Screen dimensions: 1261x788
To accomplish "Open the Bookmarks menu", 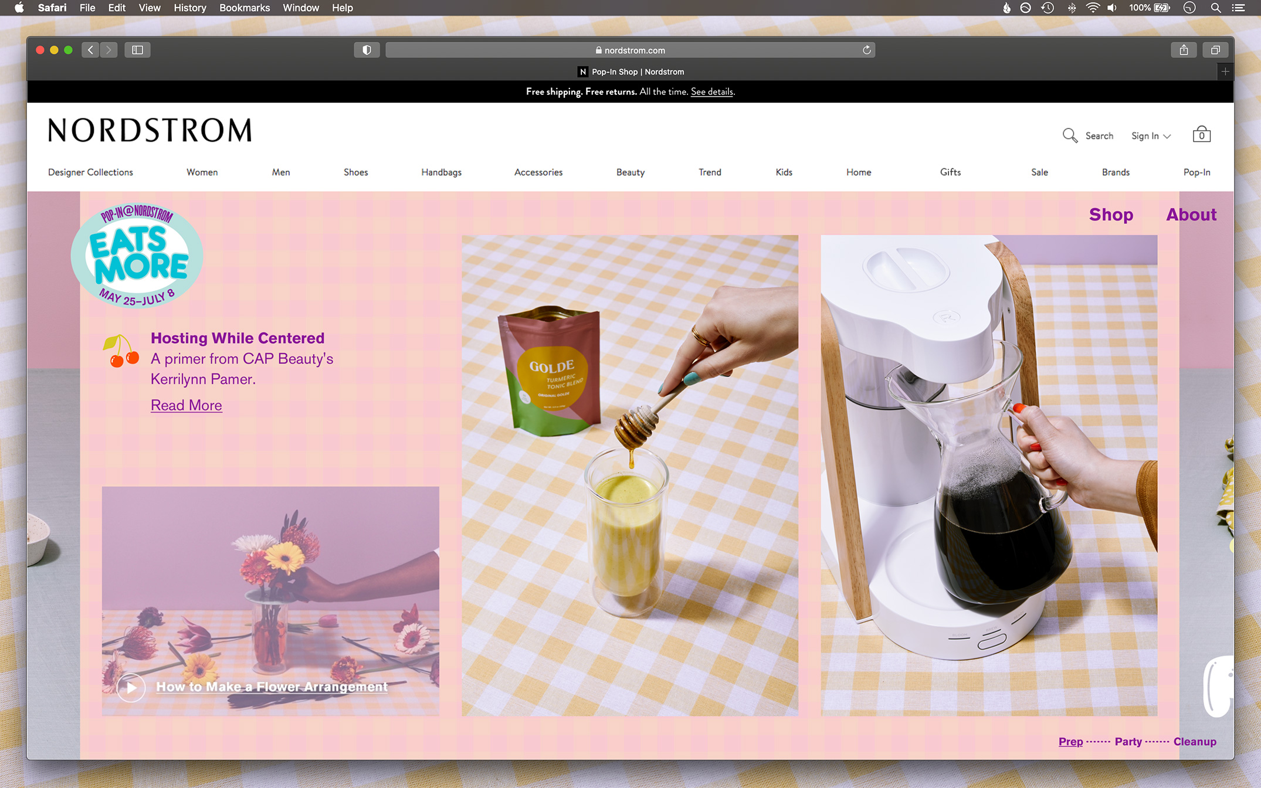I will coord(245,8).
